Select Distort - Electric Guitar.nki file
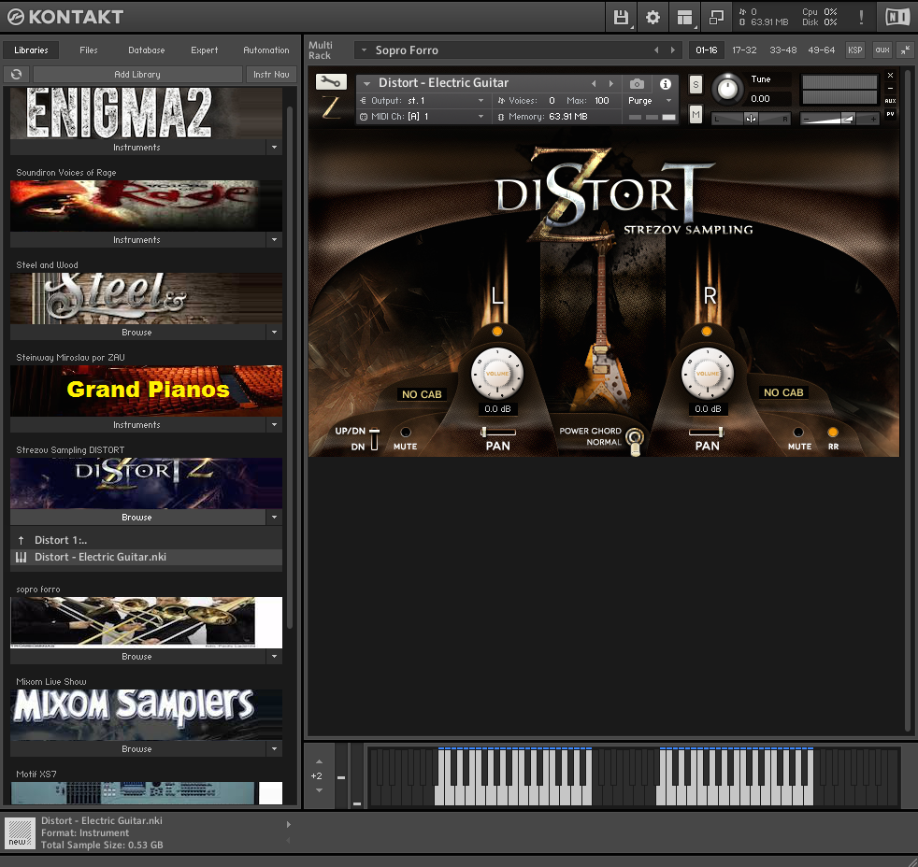 click(x=147, y=558)
